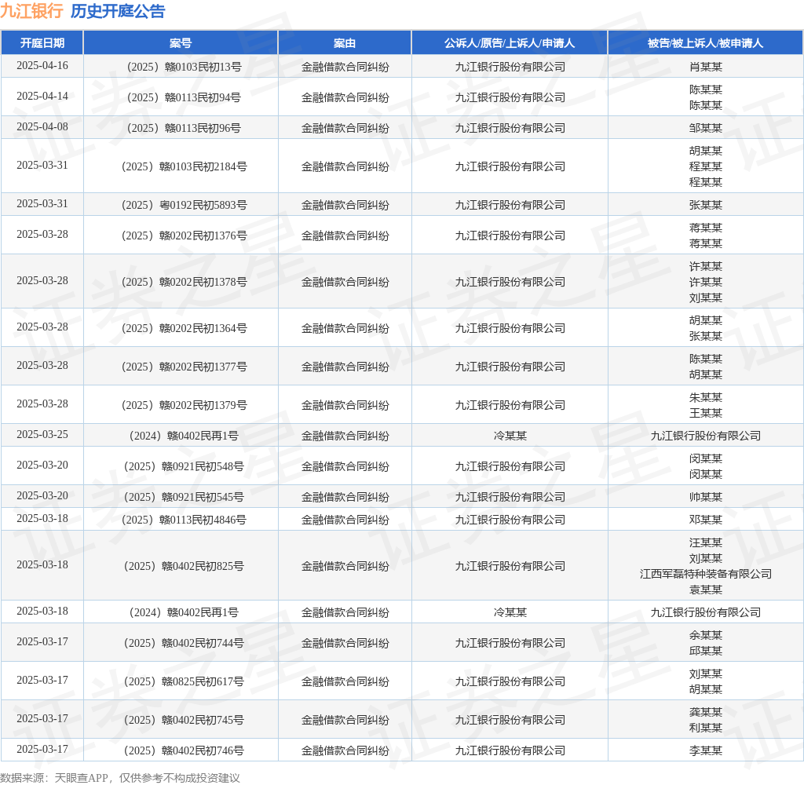The height and width of the screenshot is (785, 804).
Task: Click date cell 2025-04-16
Action: [x=42, y=66]
